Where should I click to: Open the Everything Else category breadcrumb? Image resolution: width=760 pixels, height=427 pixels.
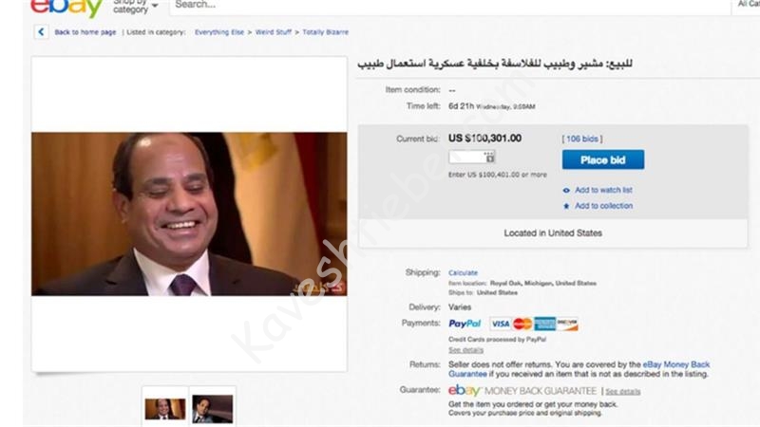(x=219, y=32)
